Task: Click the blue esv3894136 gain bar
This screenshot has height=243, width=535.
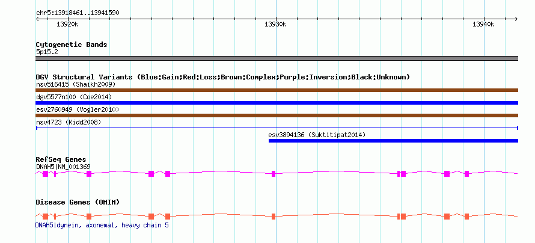Action: click(x=393, y=141)
